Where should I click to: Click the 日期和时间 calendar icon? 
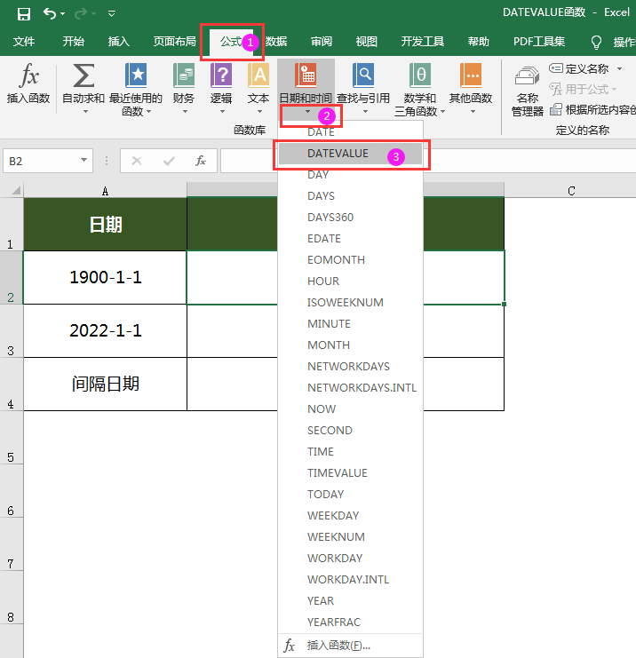pyautogui.click(x=306, y=75)
